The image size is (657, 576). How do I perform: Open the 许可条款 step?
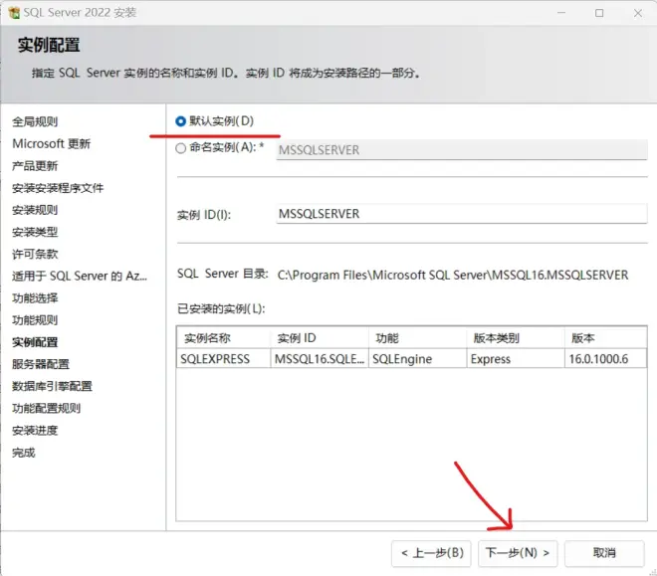point(35,254)
